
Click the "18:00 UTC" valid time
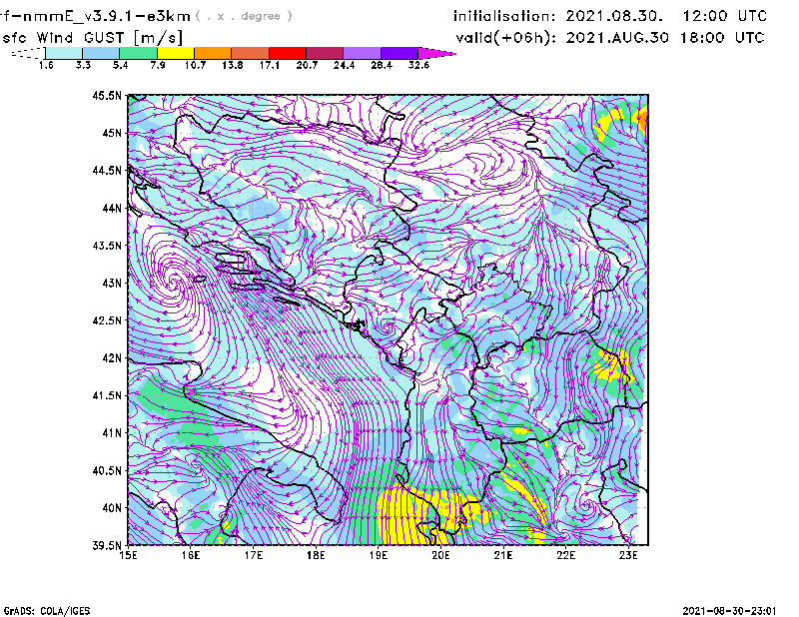(x=722, y=38)
